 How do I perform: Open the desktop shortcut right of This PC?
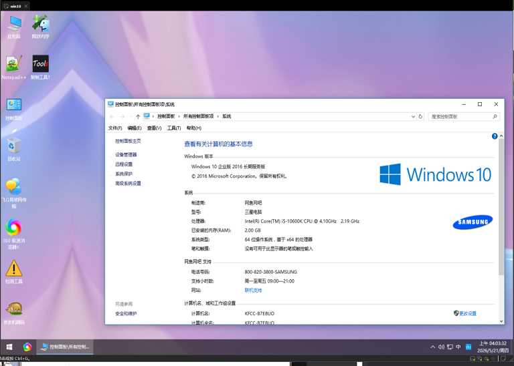tap(41, 27)
